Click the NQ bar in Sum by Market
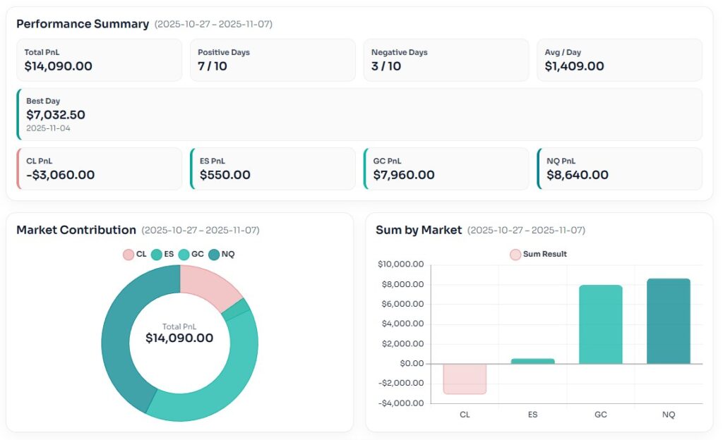 click(x=669, y=322)
